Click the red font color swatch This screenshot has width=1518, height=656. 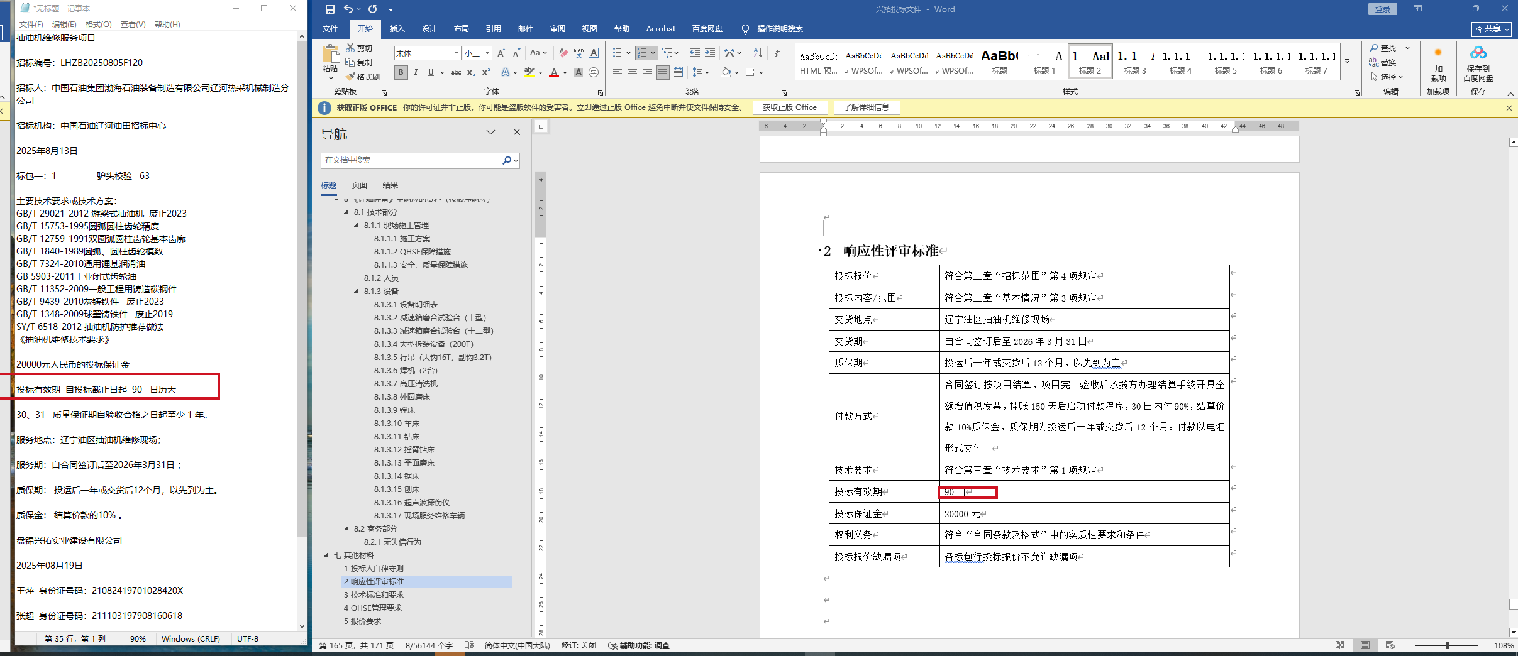coord(554,73)
